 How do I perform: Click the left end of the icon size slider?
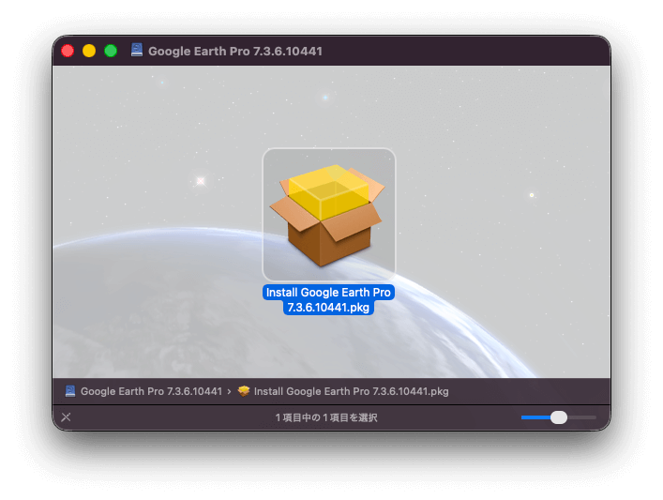coord(524,417)
